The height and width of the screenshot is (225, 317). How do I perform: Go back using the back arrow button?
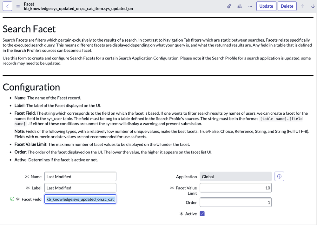coord(7,6)
